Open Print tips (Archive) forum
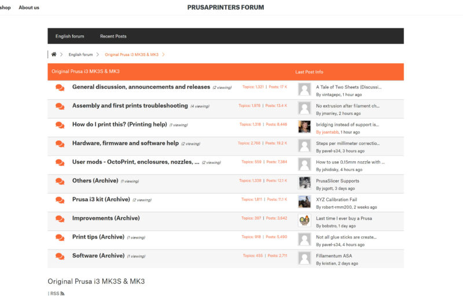The height and width of the screenshot is (301, 463). point(98,237)
